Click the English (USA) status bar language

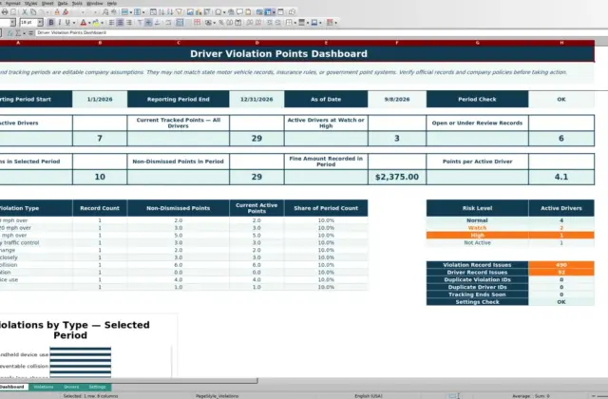coord(369,396)
